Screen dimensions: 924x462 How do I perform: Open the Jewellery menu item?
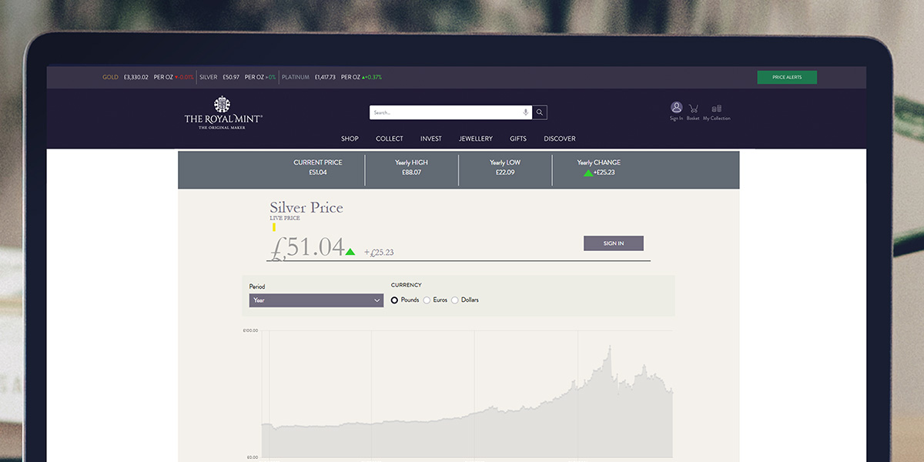[x=475, y=139]
